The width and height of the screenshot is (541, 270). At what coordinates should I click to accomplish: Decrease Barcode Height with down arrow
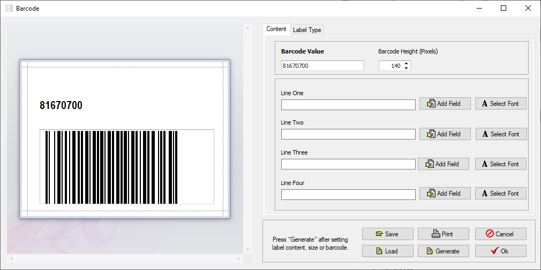tap(407, 68)
